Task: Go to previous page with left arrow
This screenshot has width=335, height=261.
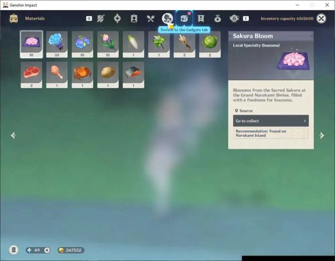Action: click(x=13, y=135)
